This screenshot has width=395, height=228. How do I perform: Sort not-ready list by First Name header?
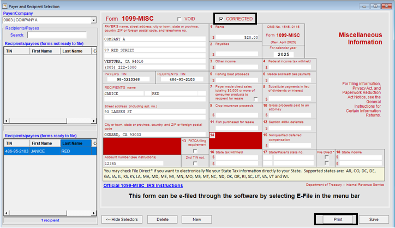tap(44, 51)
